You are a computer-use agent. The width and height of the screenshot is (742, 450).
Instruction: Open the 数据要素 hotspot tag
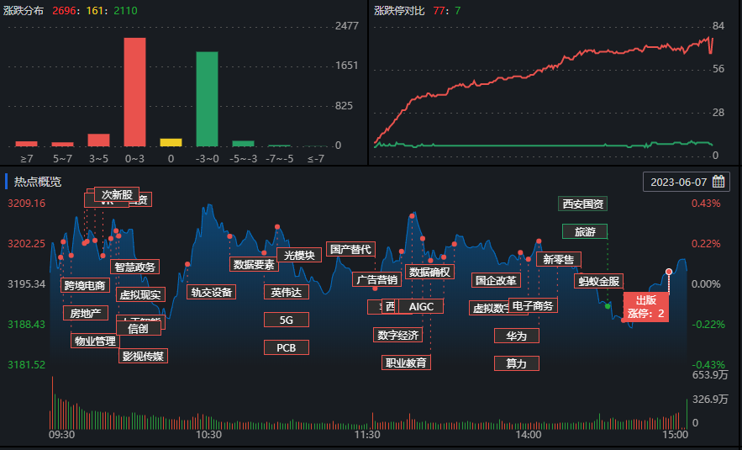(x=253, y=264)
